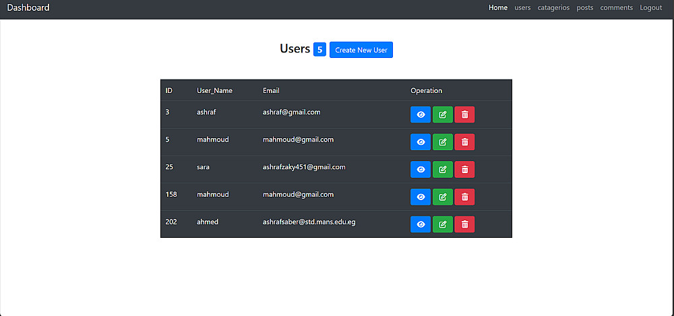The width and height of the screenshot is (674, 316).
Task: Click ID cell 158
Action: [171, 194]
